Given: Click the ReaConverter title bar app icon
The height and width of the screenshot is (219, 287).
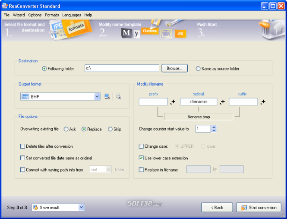Looking at the screenshot, I should (x=5, y=6).
